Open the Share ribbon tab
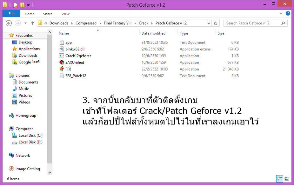The image size is (294, 185). point(48,14)
